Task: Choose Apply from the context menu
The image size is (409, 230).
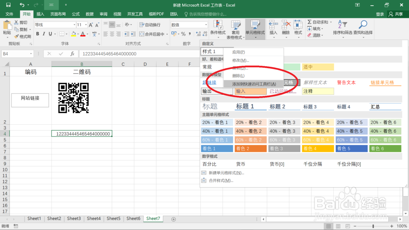Action: tap(253, 52)
